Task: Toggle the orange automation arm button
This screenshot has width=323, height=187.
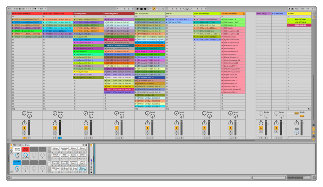Action: point(154,9)
